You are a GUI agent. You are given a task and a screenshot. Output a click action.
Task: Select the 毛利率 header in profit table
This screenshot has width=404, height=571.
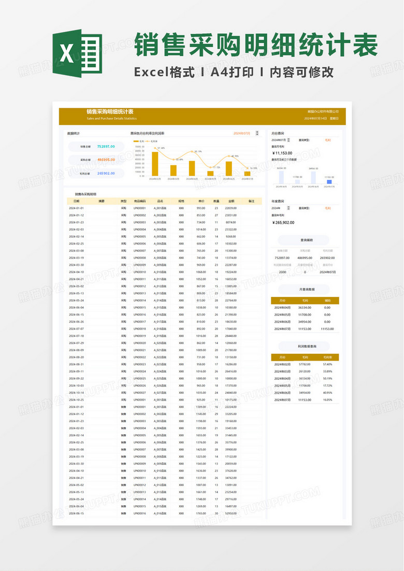point(327,357)
